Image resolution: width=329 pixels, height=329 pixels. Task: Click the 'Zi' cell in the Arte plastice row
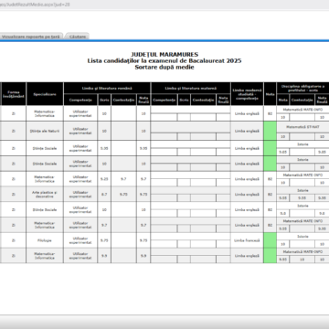coord(14,195)
